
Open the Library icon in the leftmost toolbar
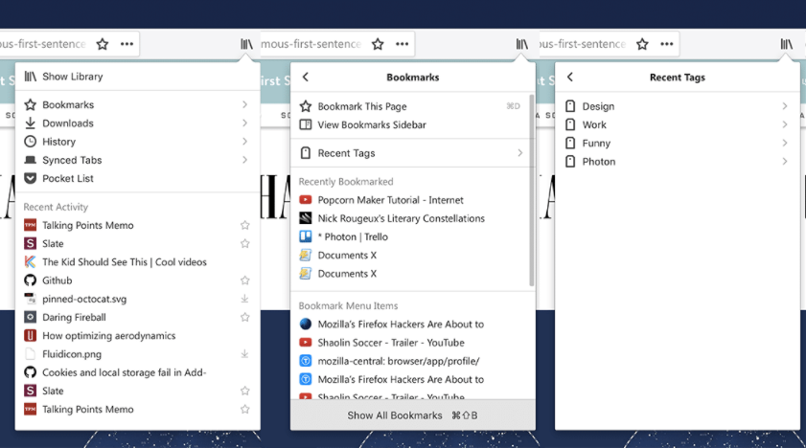[x=246, y=44]
